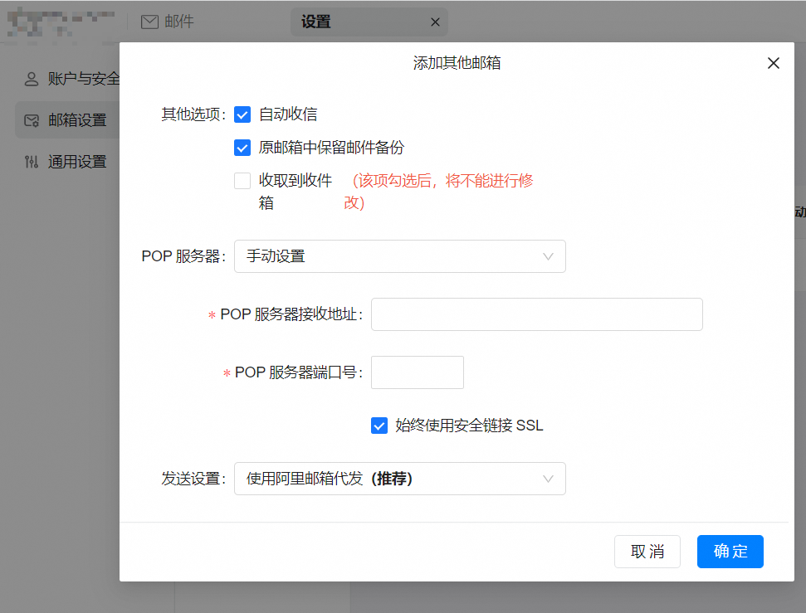This screenshot has height=613, width=806.
Task: Click the chevron arrow in the POP 服务器 combo box
Action: [548, 256]
